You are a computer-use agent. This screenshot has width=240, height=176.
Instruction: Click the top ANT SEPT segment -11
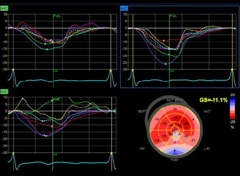coord(175,109)
